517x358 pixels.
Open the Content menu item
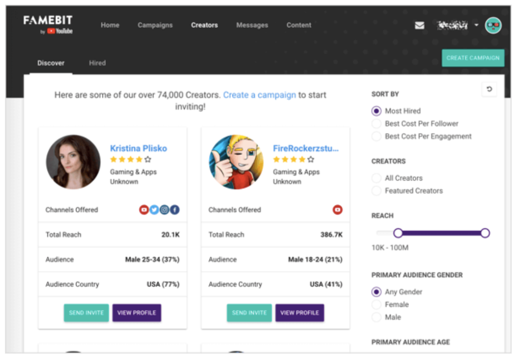[299, 25]
